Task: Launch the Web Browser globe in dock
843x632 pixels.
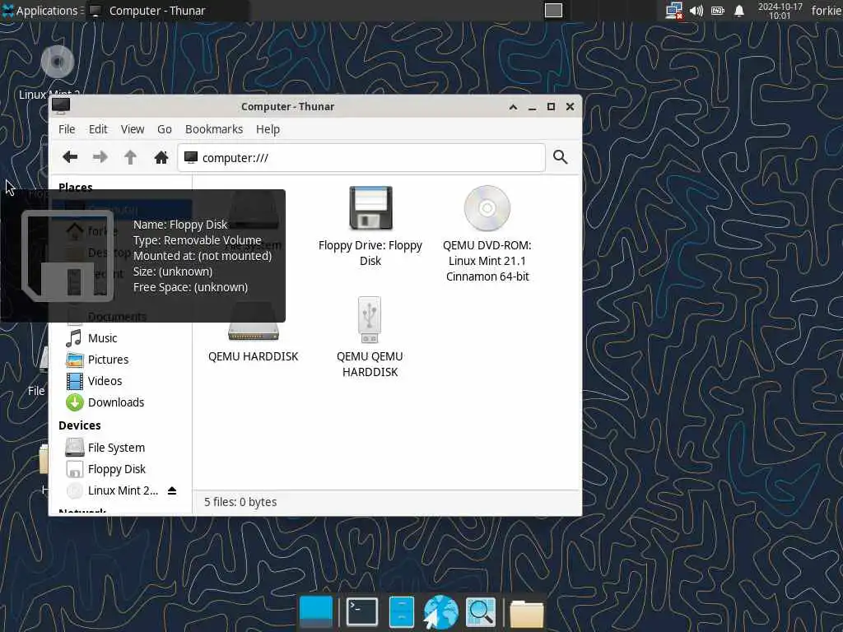Action: 440,612
